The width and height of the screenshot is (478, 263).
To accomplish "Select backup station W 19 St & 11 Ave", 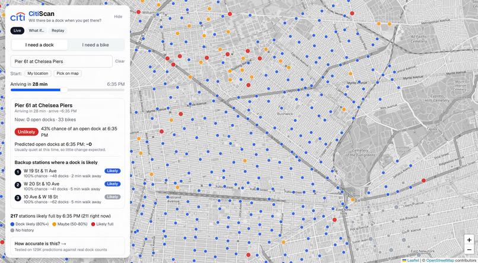I will pos(68,173).
